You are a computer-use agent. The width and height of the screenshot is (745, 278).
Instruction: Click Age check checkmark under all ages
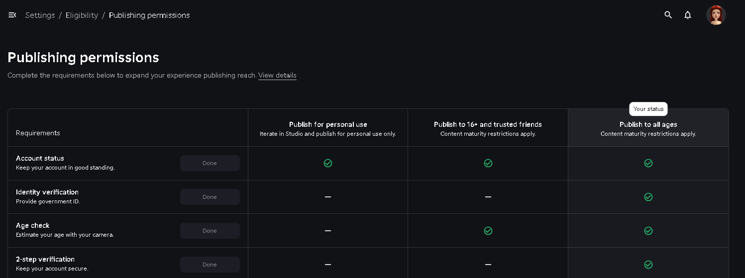click(648, 231)
